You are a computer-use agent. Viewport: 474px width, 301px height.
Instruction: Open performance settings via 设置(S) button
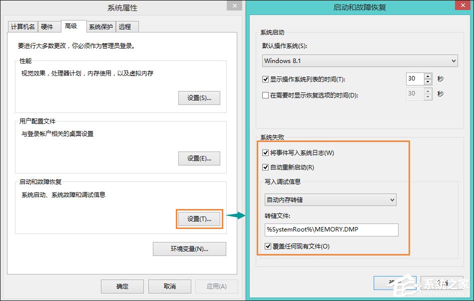[x=199, y=98]
